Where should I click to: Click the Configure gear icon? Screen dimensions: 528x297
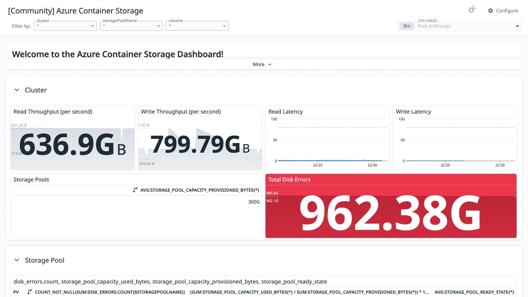491,11
